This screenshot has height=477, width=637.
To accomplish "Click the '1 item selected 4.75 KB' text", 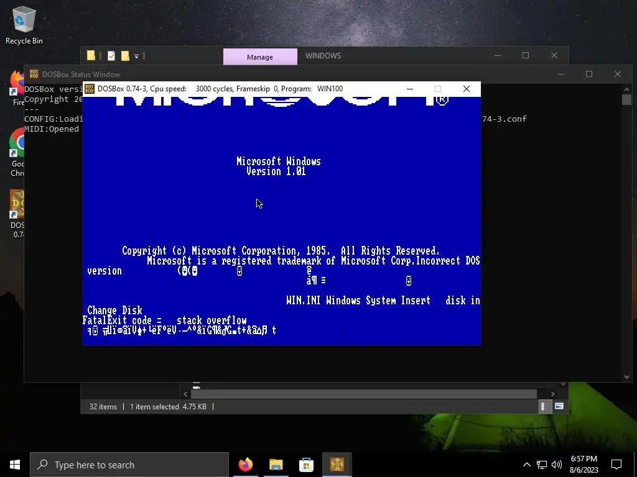I will coord(168,406).
